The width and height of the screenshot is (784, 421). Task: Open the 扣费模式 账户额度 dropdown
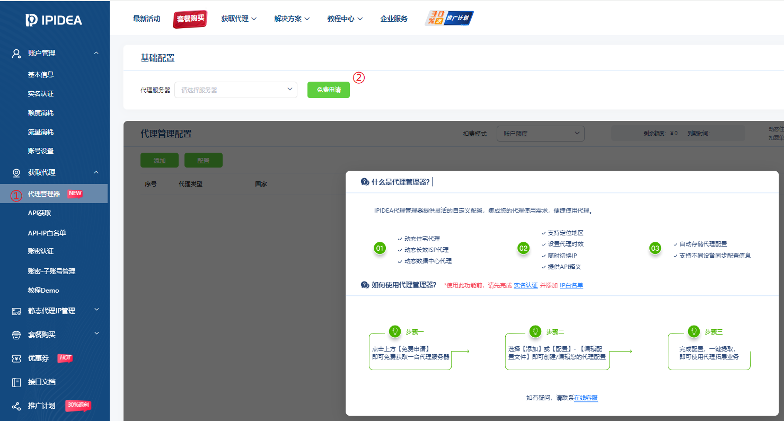point(540,134)
